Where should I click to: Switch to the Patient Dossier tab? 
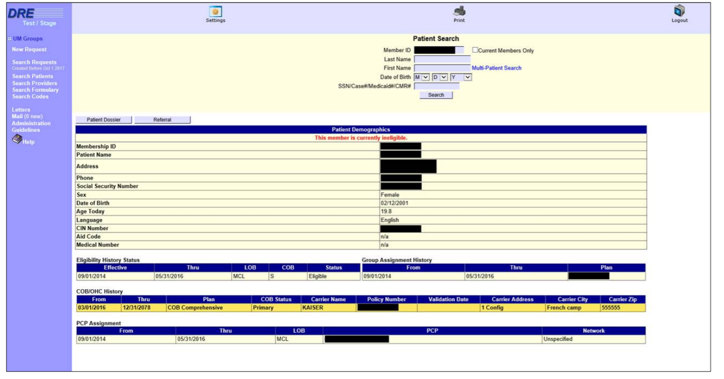point(104,120)
